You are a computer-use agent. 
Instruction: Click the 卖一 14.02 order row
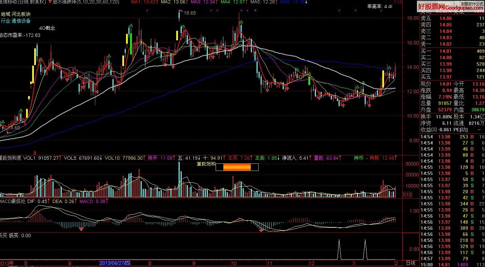tap(452, 44)
